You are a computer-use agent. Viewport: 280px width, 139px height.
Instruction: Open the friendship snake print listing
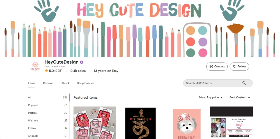(140, 123)
